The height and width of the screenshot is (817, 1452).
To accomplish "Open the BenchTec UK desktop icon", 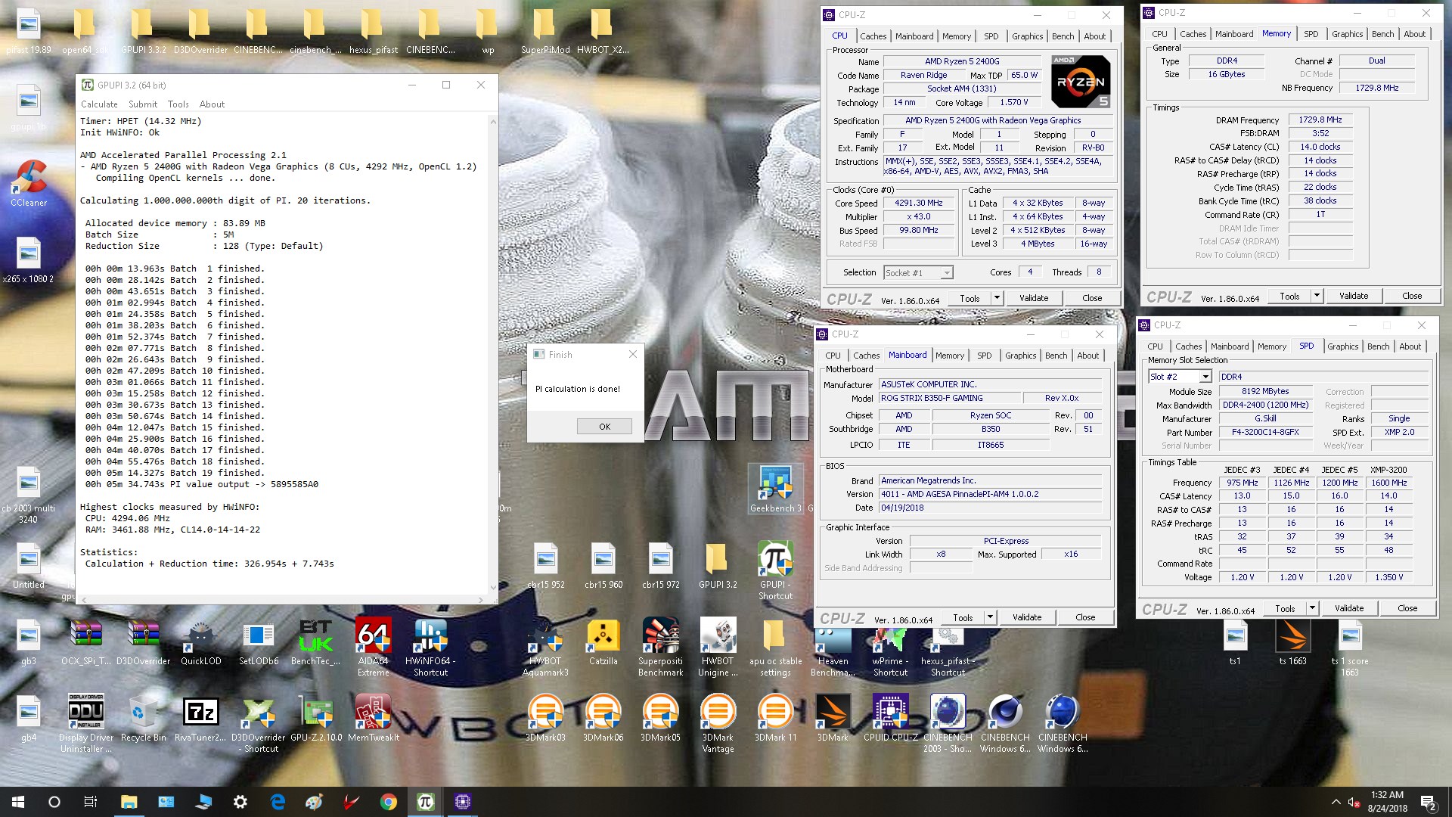I will [315, 641].
